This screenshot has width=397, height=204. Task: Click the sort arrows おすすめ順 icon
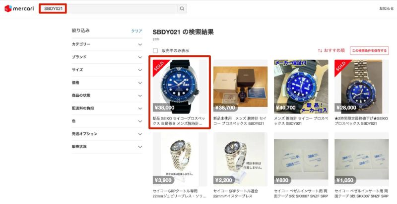pyautogui.click(x=320, y=51)
